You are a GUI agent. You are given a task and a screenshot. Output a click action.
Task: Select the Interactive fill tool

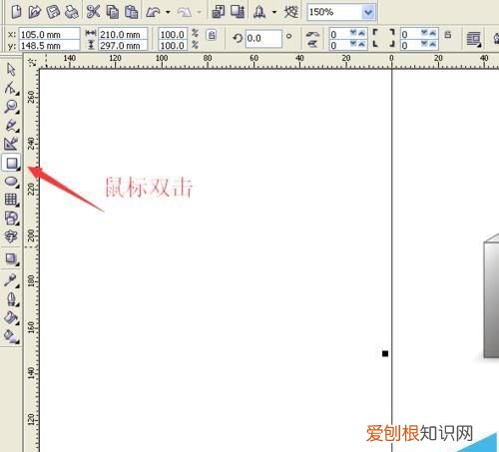(11, 336)
